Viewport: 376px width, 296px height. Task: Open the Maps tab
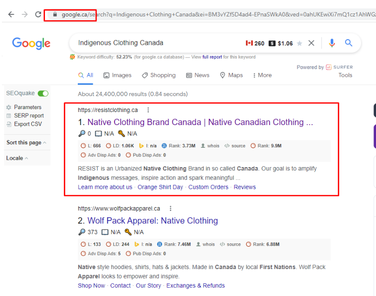pos(231,75)
